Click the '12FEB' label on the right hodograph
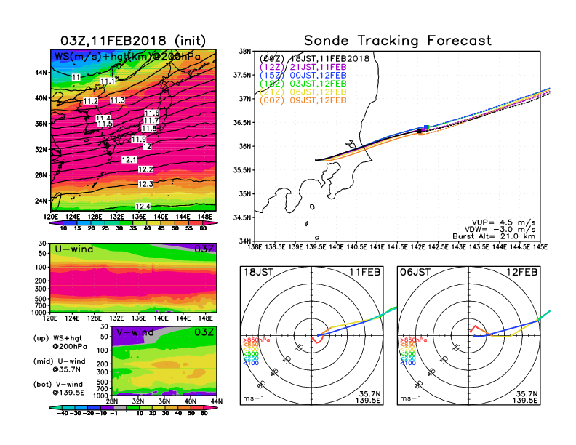 pos(522,273)
